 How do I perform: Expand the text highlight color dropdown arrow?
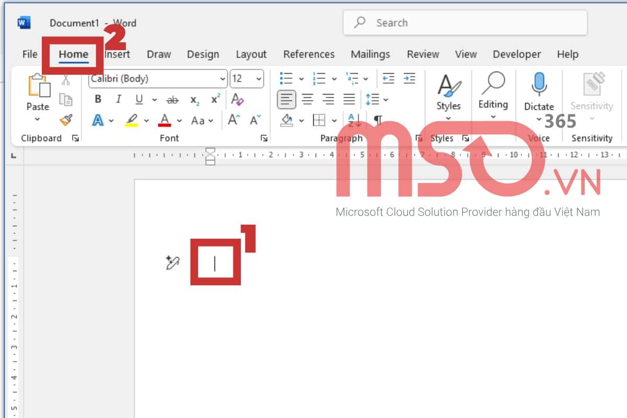[x=147, y=121]
